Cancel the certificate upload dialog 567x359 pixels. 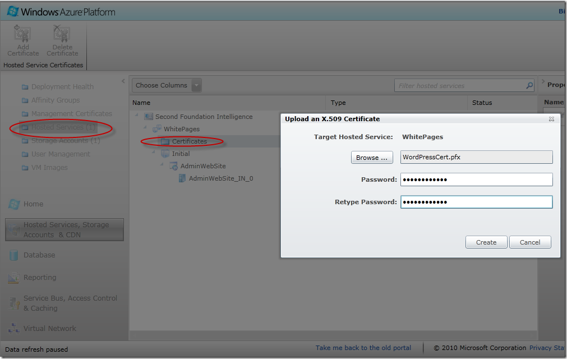[x=530, y=242]
